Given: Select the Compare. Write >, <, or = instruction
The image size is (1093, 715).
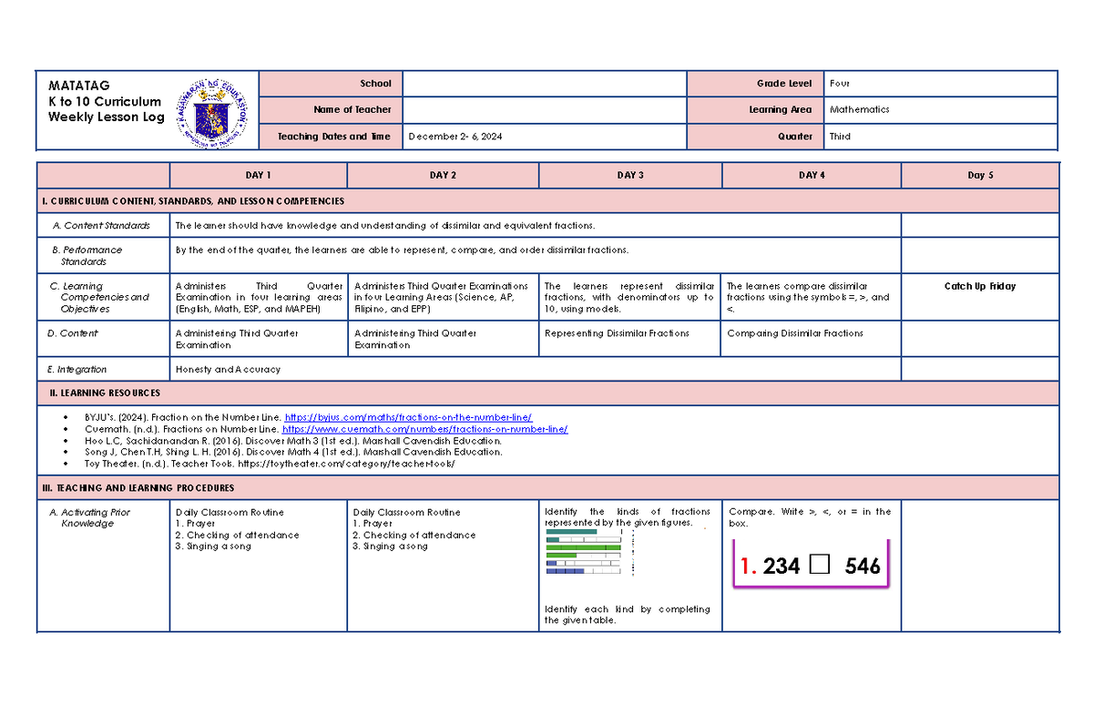Looking at the screenshot, I should click(810, 517).
